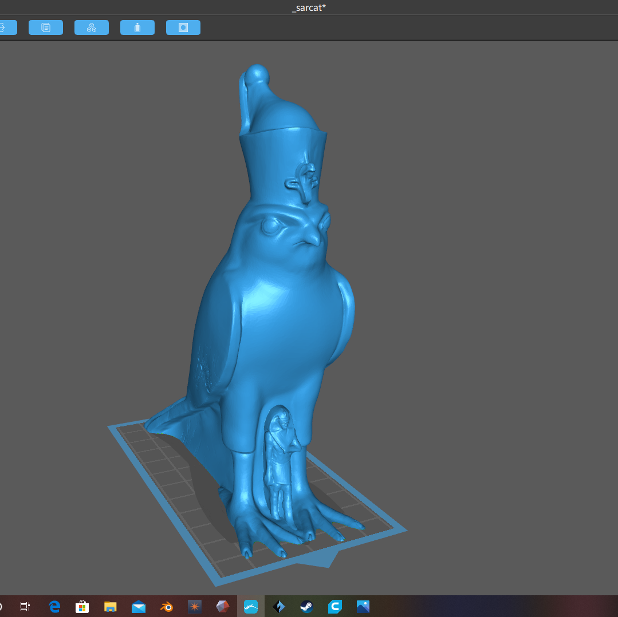618x617 pixels.
Task: Open the Microsoft Store taskbar icon
Action: point(82,606)
